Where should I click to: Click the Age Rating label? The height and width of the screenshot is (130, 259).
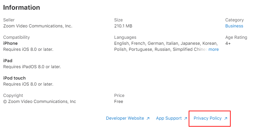(236, 37)
